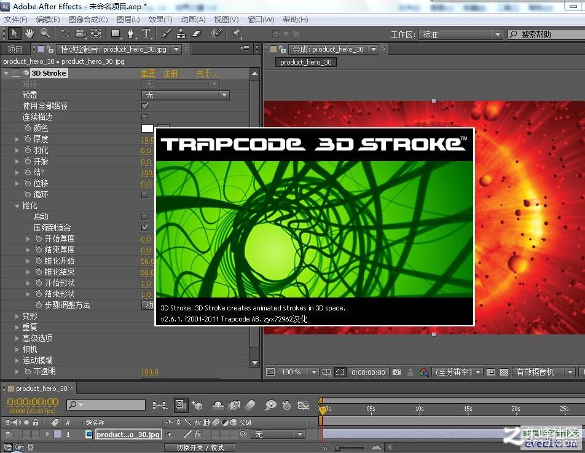Viewport: 585px width, 453px height.
Task: Pick the Hand tool in toolbar
Action: click(29, 34)
